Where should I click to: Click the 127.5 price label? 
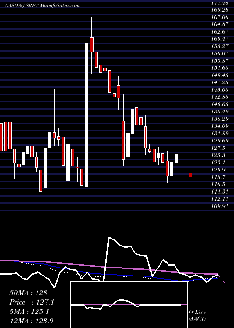tap(219, 148)
